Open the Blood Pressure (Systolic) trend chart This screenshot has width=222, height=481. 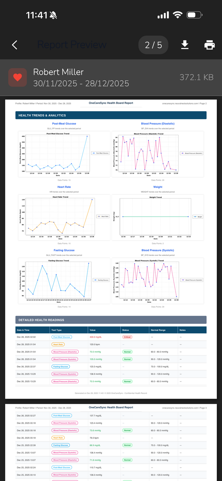[158, 281]
